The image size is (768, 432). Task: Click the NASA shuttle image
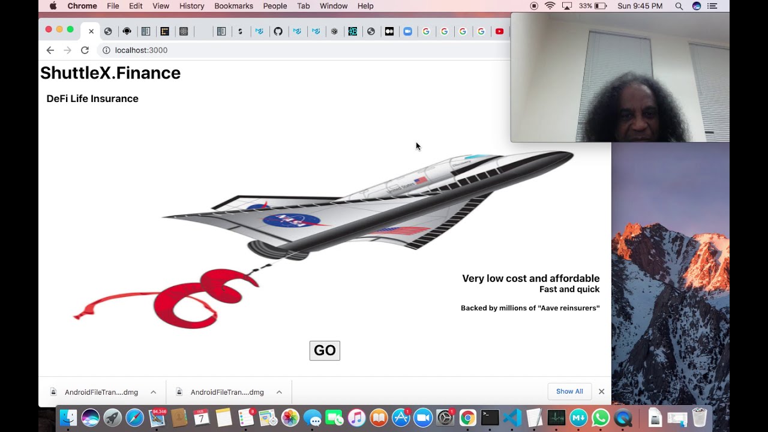click(324, 239)
